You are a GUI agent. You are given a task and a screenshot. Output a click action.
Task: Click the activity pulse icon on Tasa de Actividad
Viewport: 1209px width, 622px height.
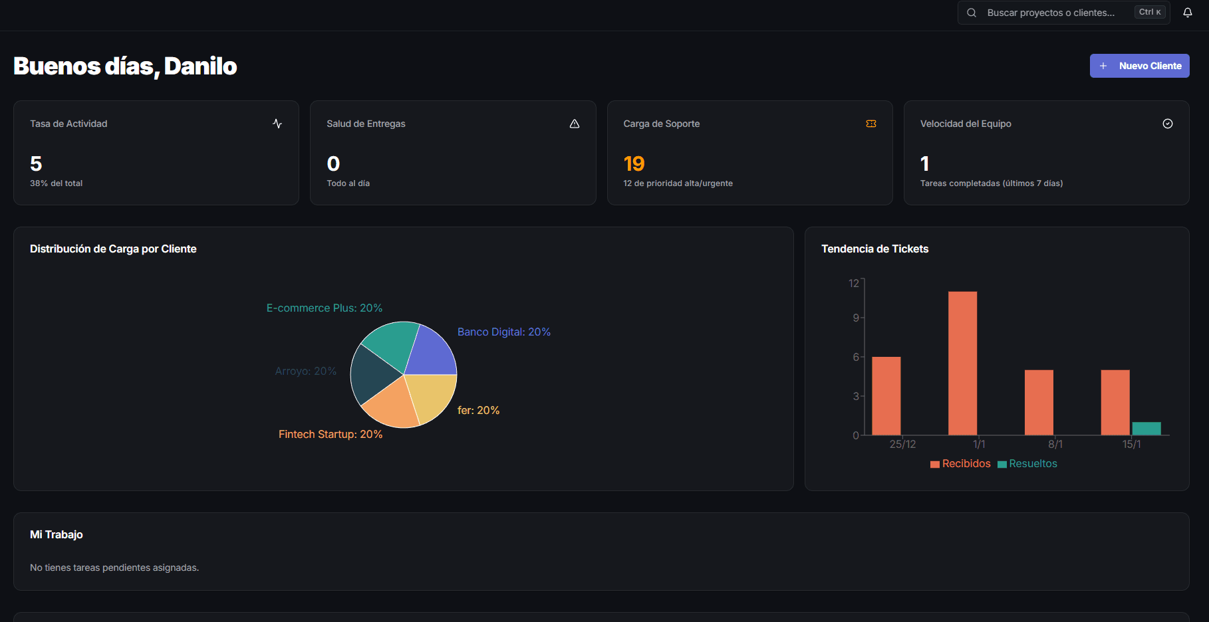coord(277,124)
